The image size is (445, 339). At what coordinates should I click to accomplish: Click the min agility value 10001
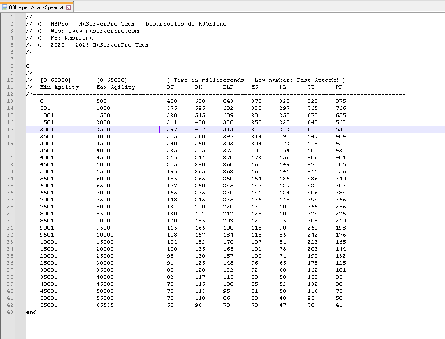(49, 242)
